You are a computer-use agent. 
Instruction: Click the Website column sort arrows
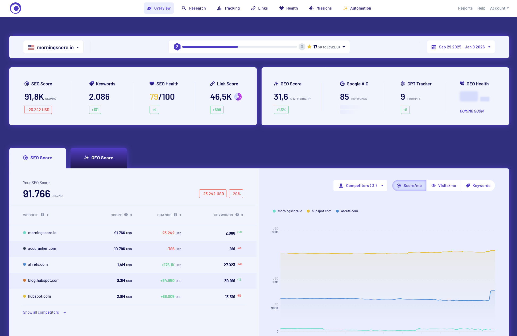coord(48,215)
